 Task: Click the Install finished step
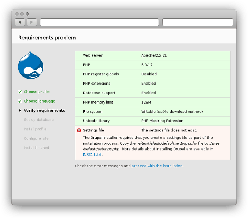(x=37, y=148)
